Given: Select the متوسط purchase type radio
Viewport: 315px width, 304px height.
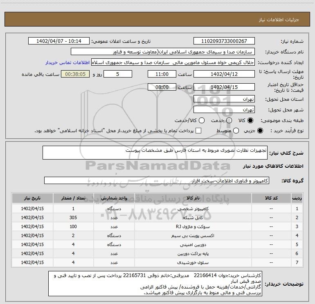Looking at the screenshot, I should click(236, 131).
